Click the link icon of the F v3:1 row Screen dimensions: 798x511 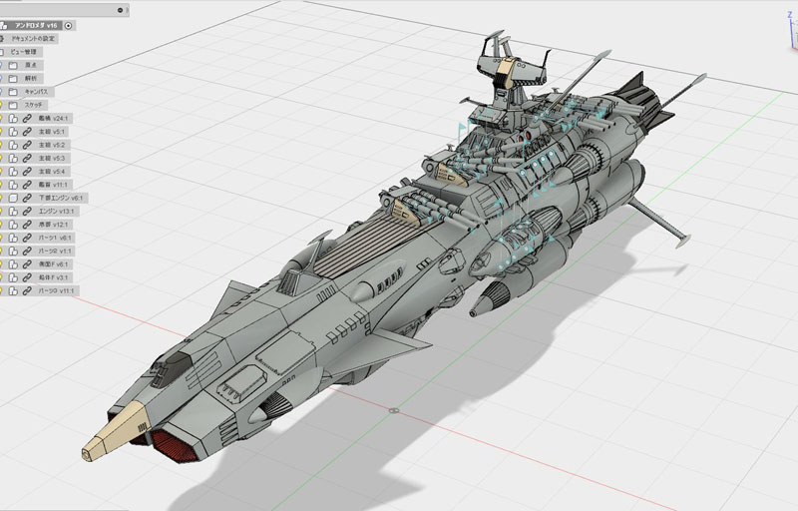(x=27, y=277)
